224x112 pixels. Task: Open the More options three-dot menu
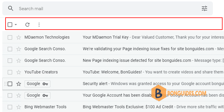click(39, 25)
